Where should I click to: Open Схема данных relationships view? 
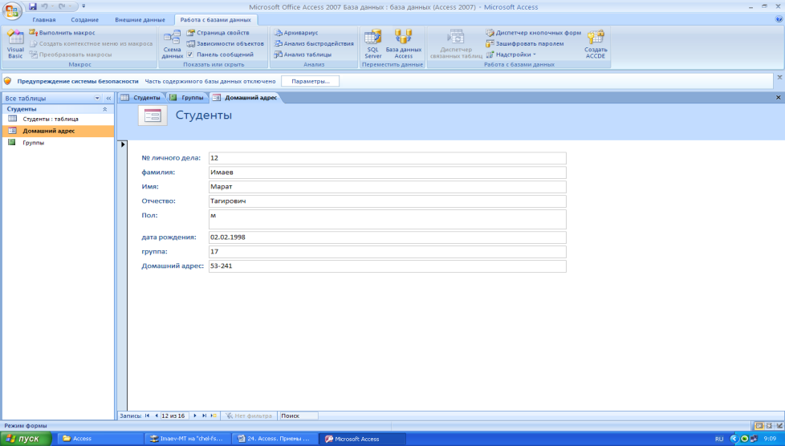(x=173, y=44)
